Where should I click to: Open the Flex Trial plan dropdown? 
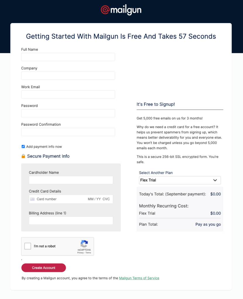[x=180, y=180]
